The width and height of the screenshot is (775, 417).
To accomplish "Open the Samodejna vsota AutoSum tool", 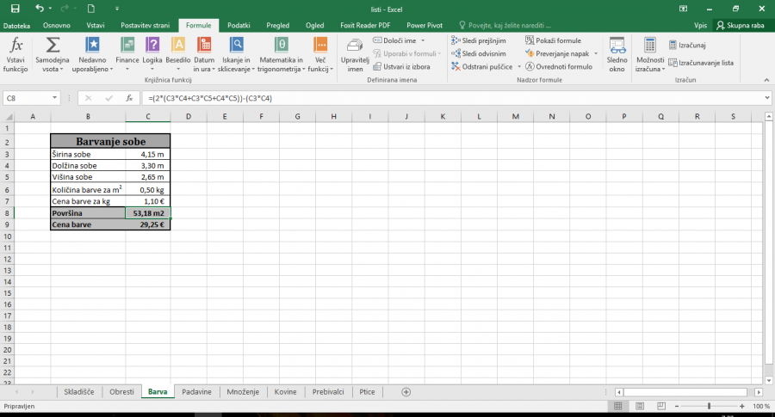I will pyautogui.click(x=53, y=53).
